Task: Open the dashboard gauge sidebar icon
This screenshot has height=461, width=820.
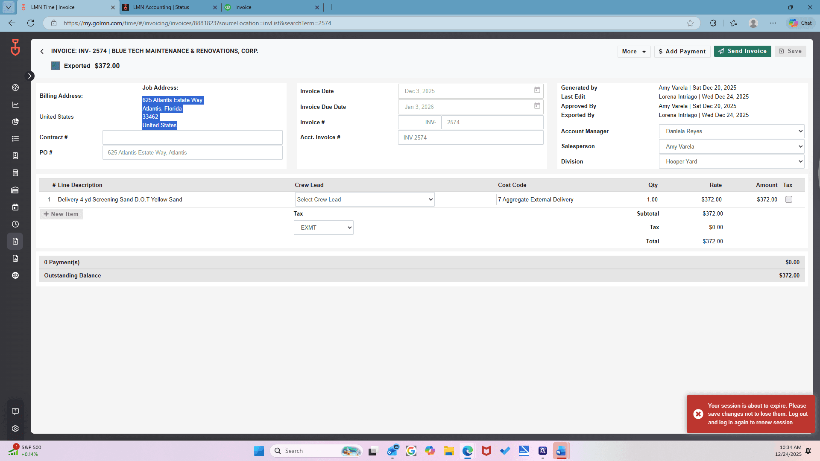Action: [15, 88]
